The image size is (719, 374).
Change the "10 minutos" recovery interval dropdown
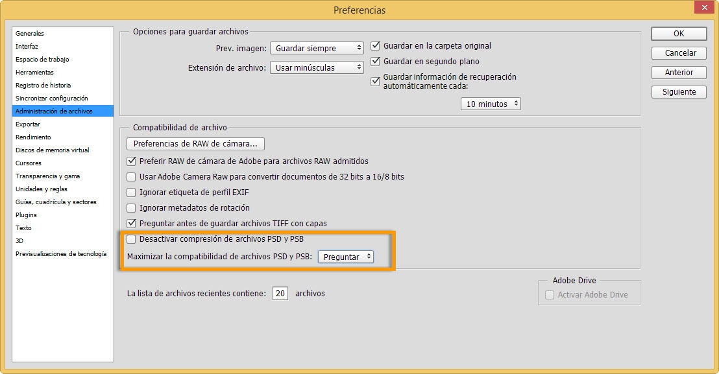(x=491, y=103)
